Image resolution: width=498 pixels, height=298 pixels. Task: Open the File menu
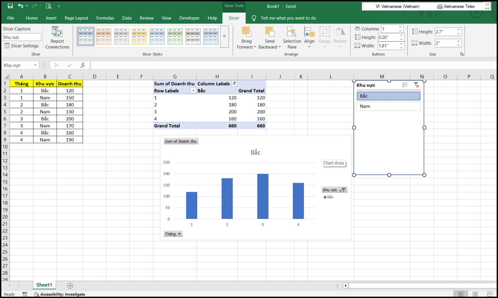point(10,18)
